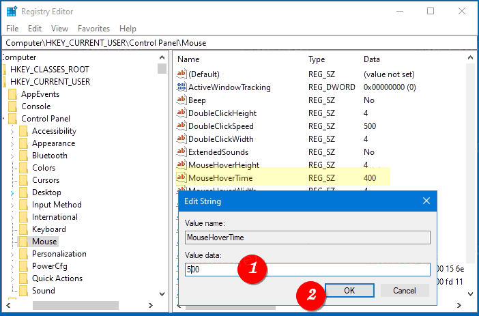Click the Value name field

307,238
